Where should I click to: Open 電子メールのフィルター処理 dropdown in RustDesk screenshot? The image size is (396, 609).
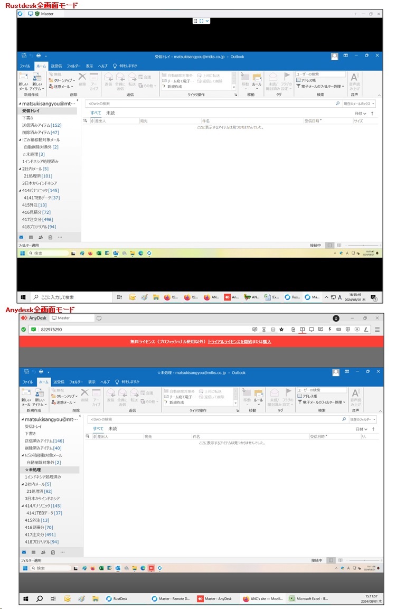click(320, 86)
